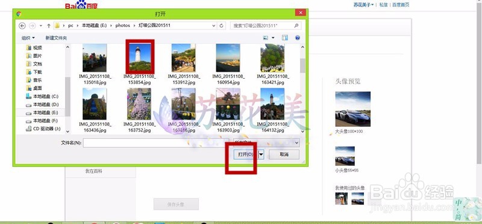Screen dimensions: 482x224
Task: Click the 文件名 input field
Action: [156, 143]
